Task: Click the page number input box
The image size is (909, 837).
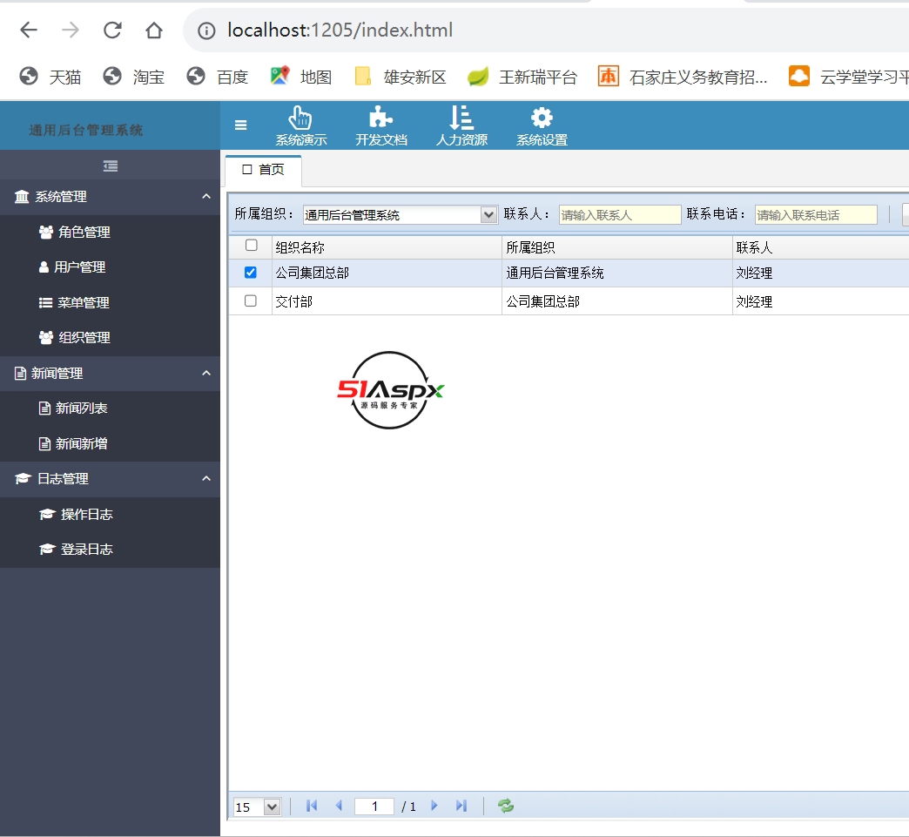Action: pos(374,807)
